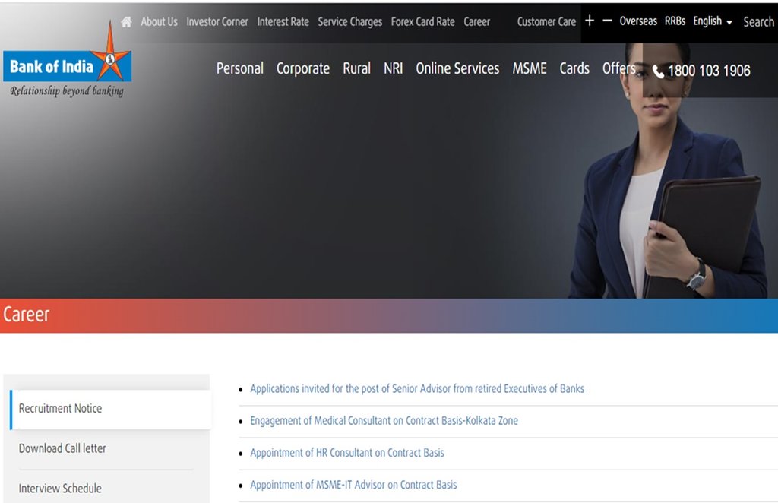Open the Online Services menu
Image resolution: width=778 pixels, height=503 pixels.
[x=457, y=68]
